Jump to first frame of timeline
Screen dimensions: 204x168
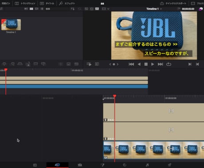coord(131,64)
